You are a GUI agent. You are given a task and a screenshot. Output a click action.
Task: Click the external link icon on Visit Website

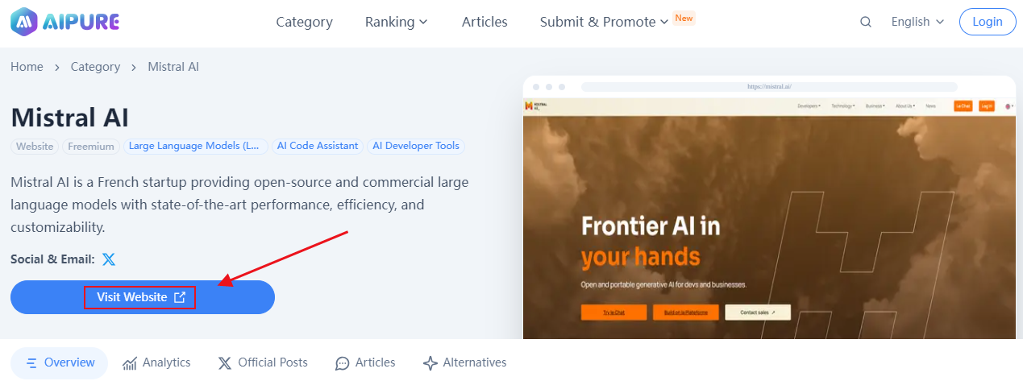181,297
